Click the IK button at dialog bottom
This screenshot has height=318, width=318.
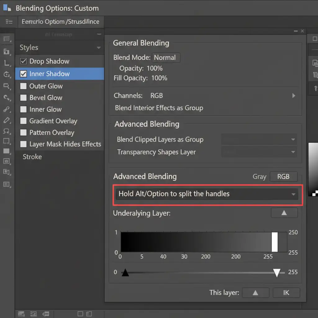[286, 293]
